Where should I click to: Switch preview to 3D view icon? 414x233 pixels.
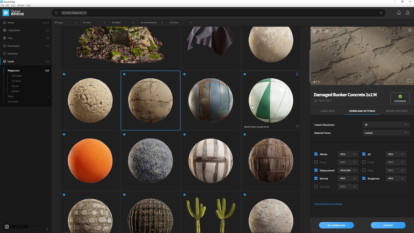click(x=326, y=31)
